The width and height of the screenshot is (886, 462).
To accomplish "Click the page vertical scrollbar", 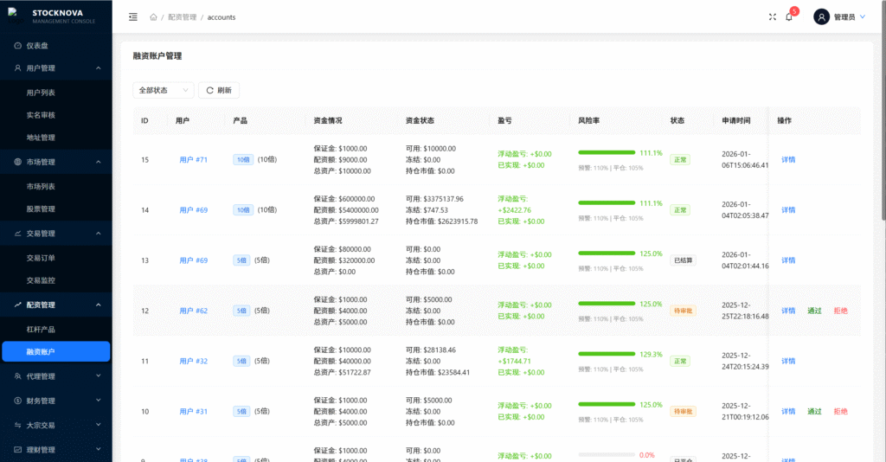I will 882,130.
